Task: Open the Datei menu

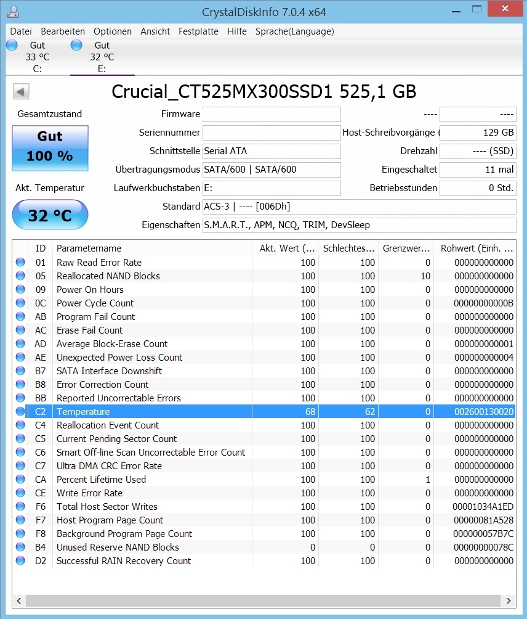Action: click(21, 31)
